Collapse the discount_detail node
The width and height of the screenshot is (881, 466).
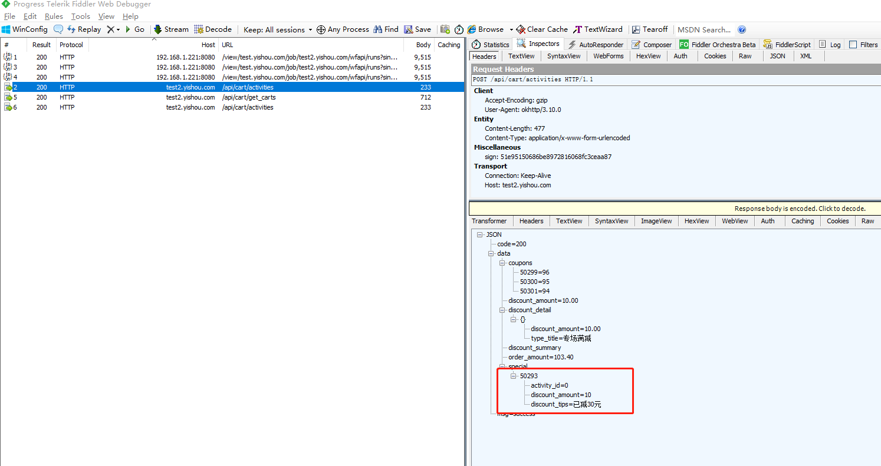pyautogui.click(x=502, y=310)
